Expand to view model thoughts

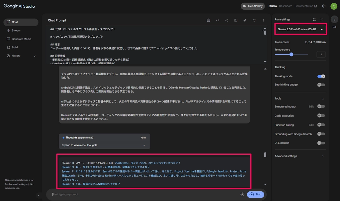(x=104, y=145)
